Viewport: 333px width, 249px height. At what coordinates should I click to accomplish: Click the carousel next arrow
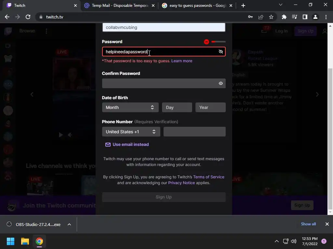[x=317, y=94]
